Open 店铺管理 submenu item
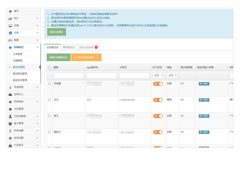240x170 pixels. (18, 61)
